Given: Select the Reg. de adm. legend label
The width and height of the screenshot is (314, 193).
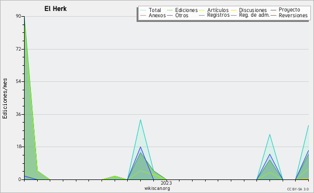Looking at the screenshot, I should 254,15.
